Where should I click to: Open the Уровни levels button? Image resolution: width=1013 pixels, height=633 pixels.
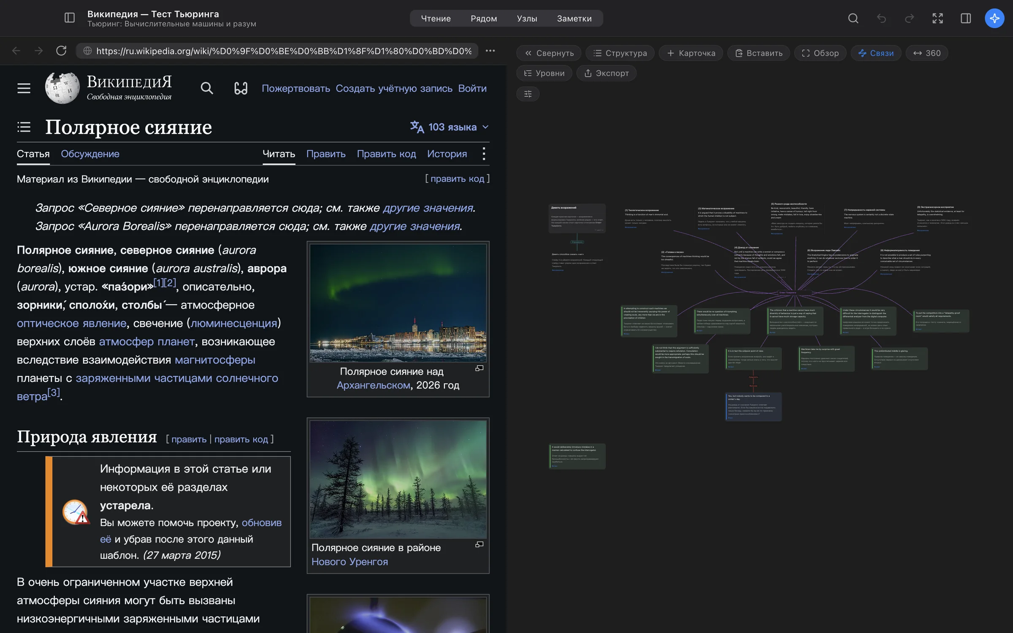544,73
